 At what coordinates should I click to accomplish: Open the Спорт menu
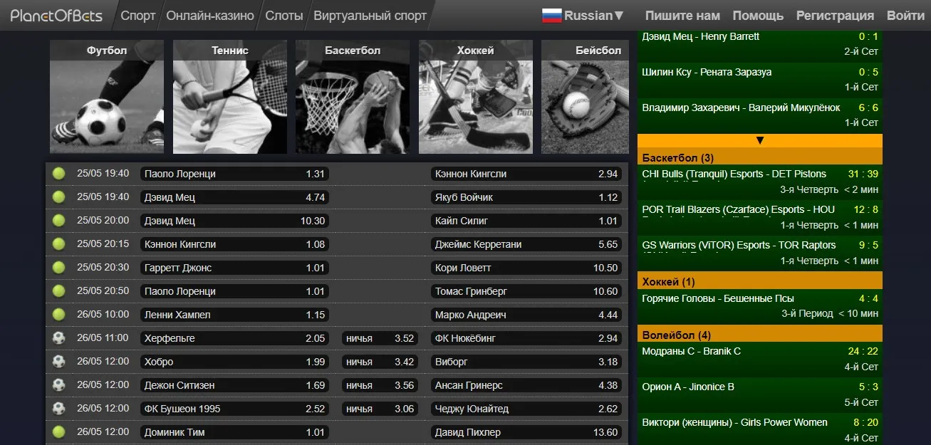tap(138, 16)
